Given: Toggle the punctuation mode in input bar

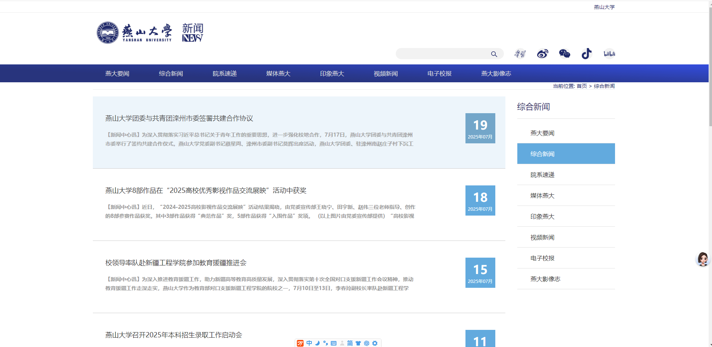Looking at the screenshot, I should click(326, 343).
